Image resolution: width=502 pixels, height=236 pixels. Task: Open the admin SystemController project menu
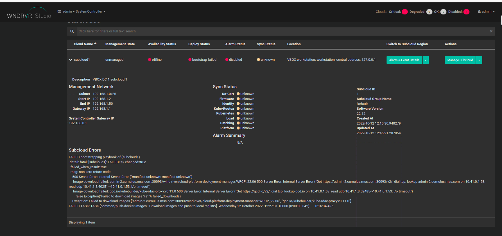[x=82, y=11]
